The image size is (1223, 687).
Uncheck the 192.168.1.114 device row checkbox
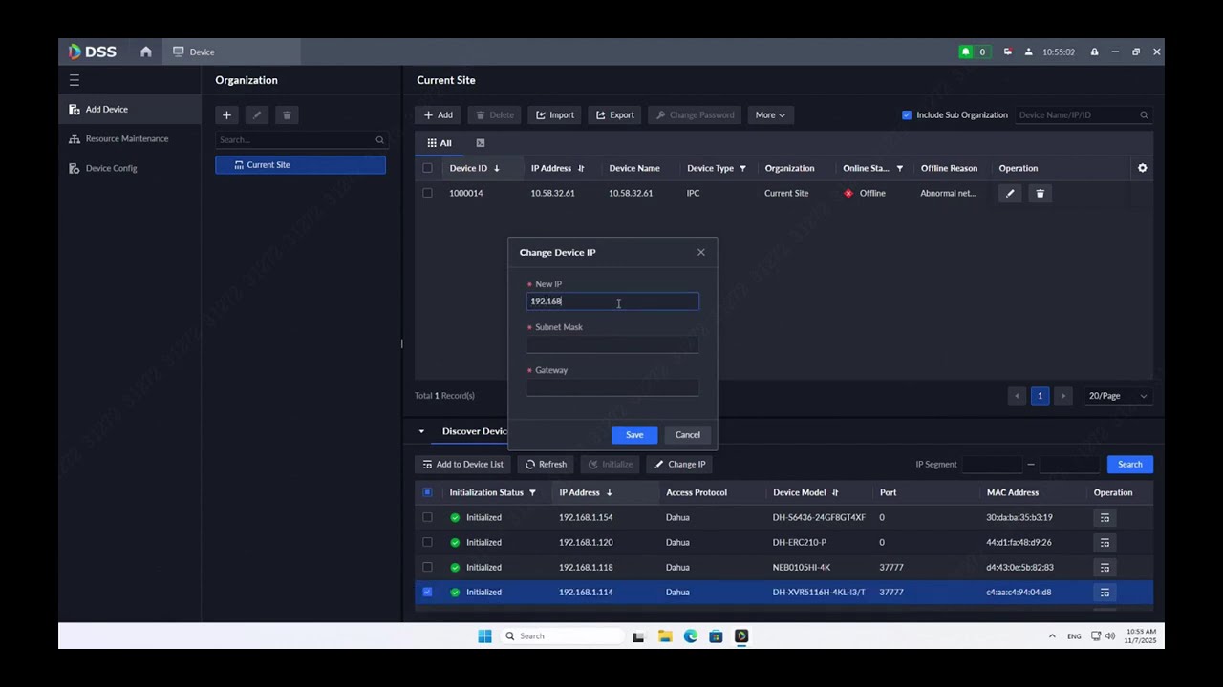pyautogui.click(x=427, y=592)
